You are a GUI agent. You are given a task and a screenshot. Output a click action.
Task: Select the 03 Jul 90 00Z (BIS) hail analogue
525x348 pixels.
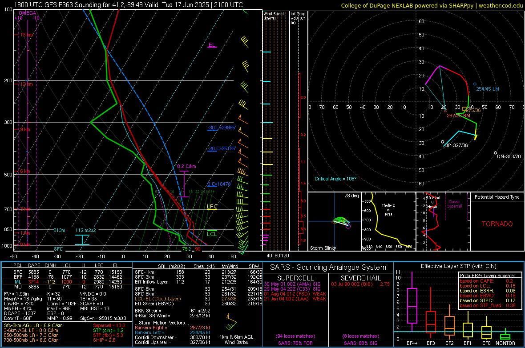click(x=360, y=284)
